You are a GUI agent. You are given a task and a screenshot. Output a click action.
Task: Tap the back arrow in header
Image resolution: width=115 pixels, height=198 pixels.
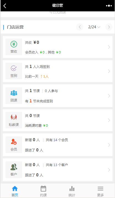point(5,6)
